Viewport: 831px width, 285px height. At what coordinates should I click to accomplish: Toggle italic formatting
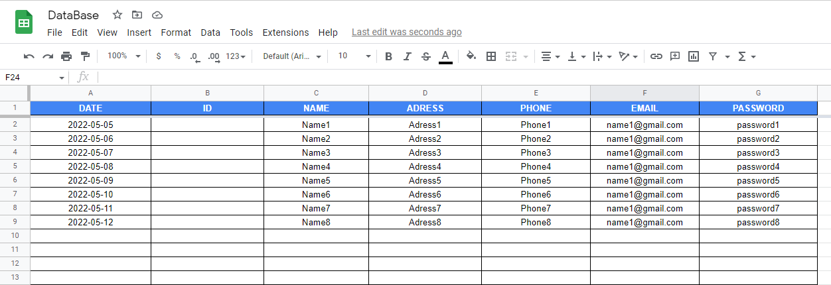point(408,56)
